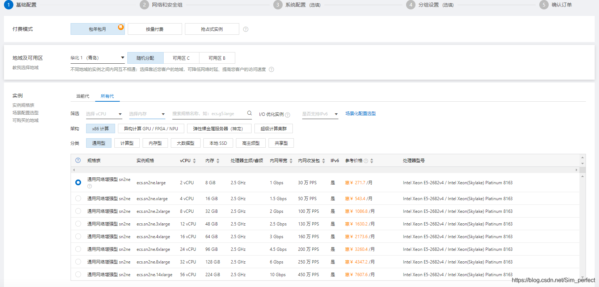The width and height of the screenshot is (599, 287).
Task: Click horizontal scrollbar left arrow of table
Action: click(74, 170)
